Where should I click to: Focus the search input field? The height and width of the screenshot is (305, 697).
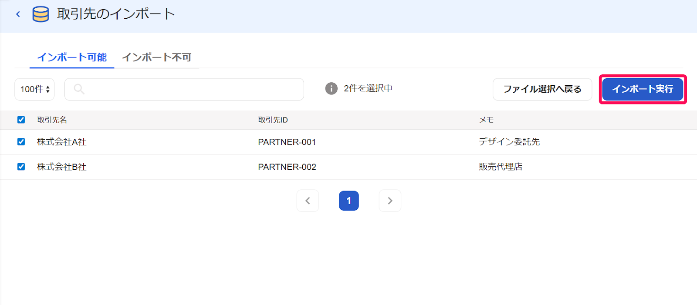tap(184, 89)
